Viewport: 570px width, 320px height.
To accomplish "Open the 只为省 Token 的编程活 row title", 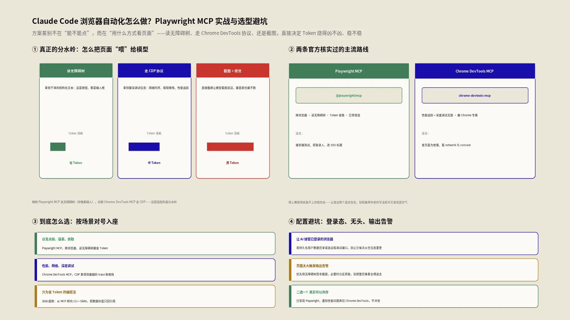I will [x=59, y=292].
